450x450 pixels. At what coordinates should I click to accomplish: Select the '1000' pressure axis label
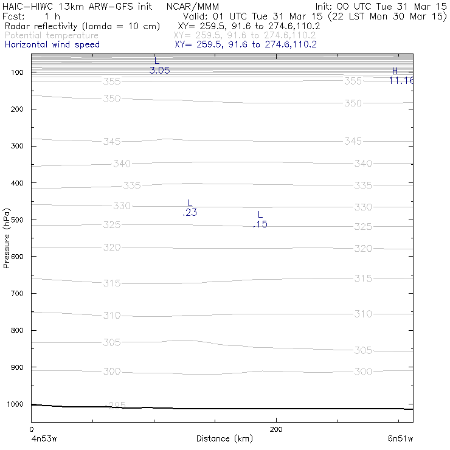point(15,404)
